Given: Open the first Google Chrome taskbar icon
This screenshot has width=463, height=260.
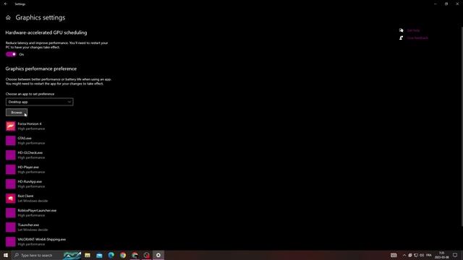Looking at the screenshot, I should [x=123, y=255].
